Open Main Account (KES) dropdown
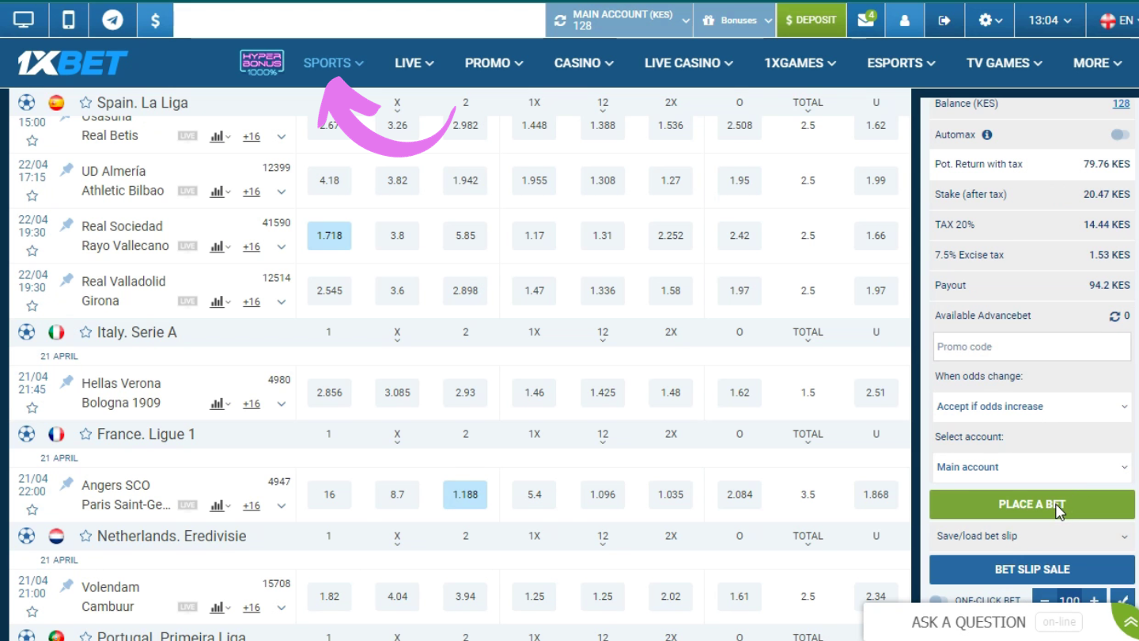The width and height of the screenshot is (1139, 641). (619, 20)
